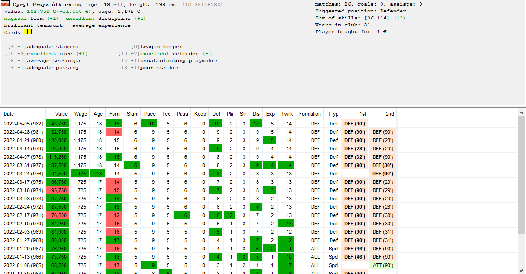Click the player ID 38105733 text
The width and height of the screenshot is (526, 274).
click(x=203, y=4)
